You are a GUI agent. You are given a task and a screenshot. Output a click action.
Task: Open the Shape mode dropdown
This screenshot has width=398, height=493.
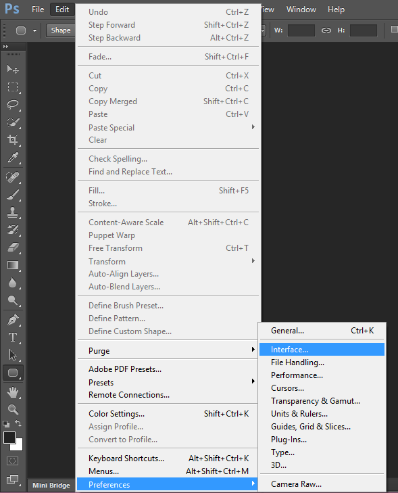[x=61, y=30]
